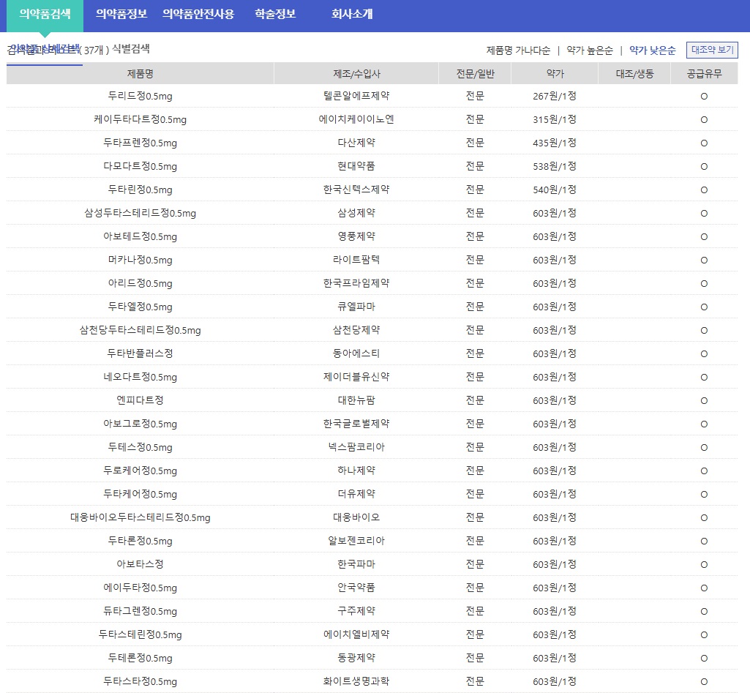Open product 삼성두타스테리드정0.5mg

[140, 213]
